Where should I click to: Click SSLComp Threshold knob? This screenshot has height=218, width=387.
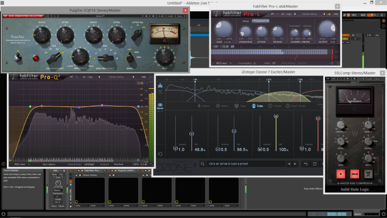341,125
